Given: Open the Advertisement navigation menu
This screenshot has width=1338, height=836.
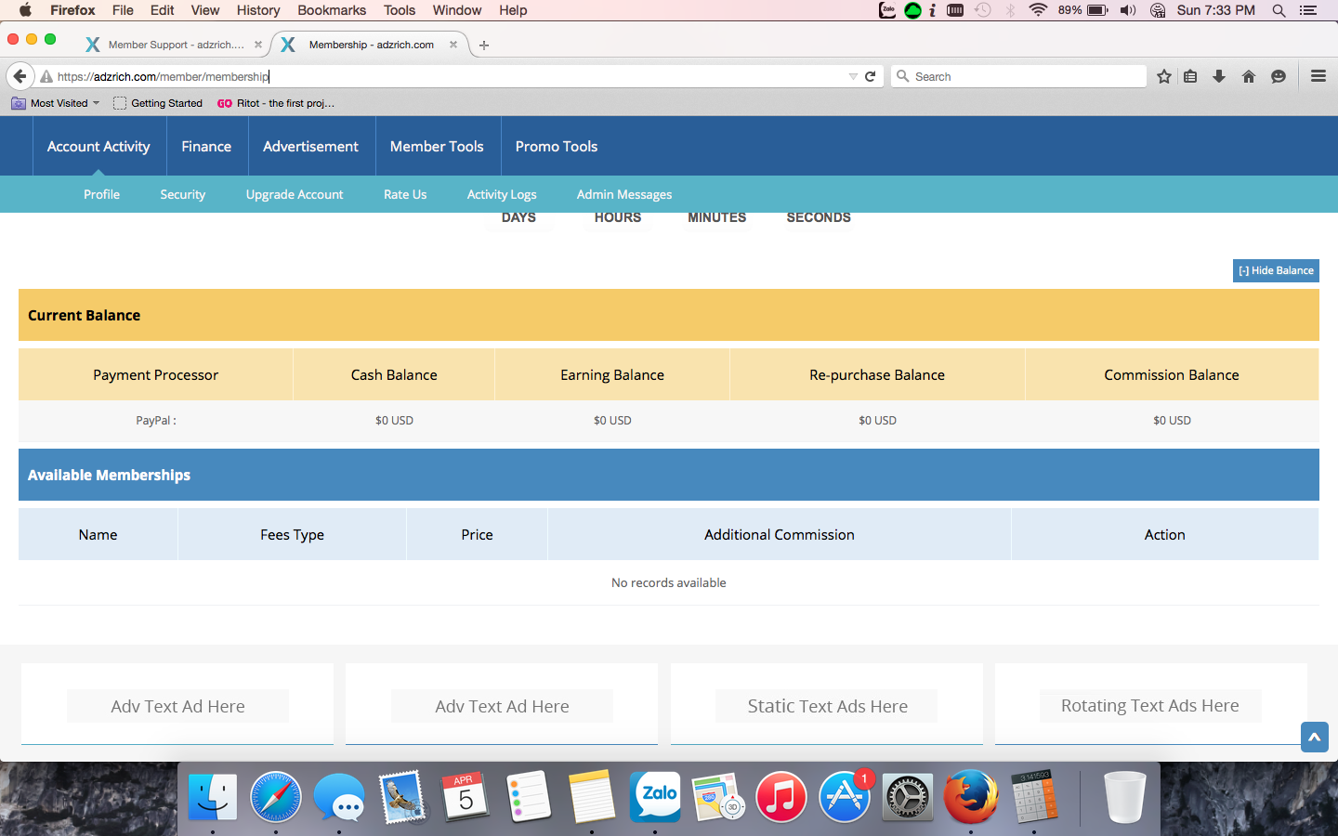Looking at the screenshot, I should [310, 146].
